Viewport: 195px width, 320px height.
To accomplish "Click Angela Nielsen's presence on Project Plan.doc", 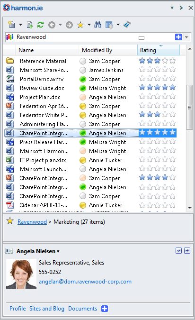I will coord(83,97).
